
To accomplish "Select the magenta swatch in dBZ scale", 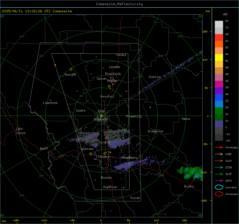I will tap(219, 84).
